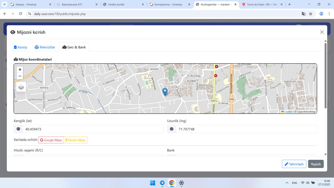Zoom out on the map
Image resolution: width=334 pixels, height=188 pixels.
pos(20,76)
